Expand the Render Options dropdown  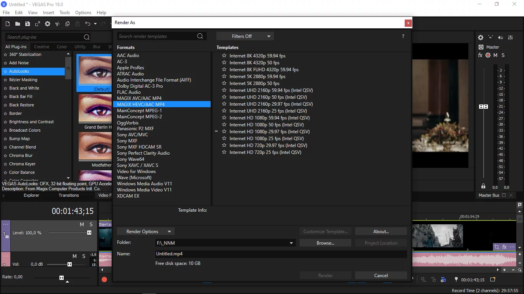146,231
